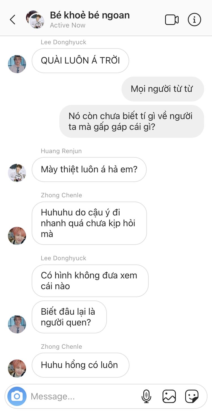Tap Huang Renjun's profile picture

tap(17, 173)
